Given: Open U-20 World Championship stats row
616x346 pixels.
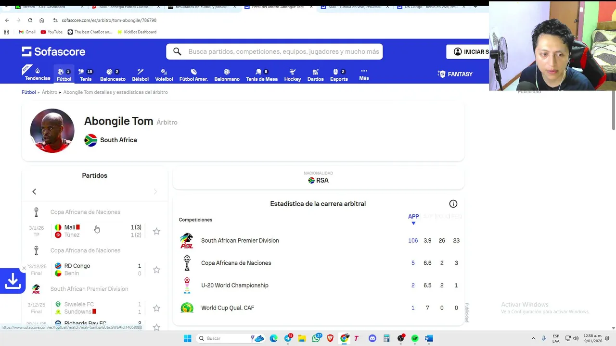Looking at the screenshot, I should (318, 285).
